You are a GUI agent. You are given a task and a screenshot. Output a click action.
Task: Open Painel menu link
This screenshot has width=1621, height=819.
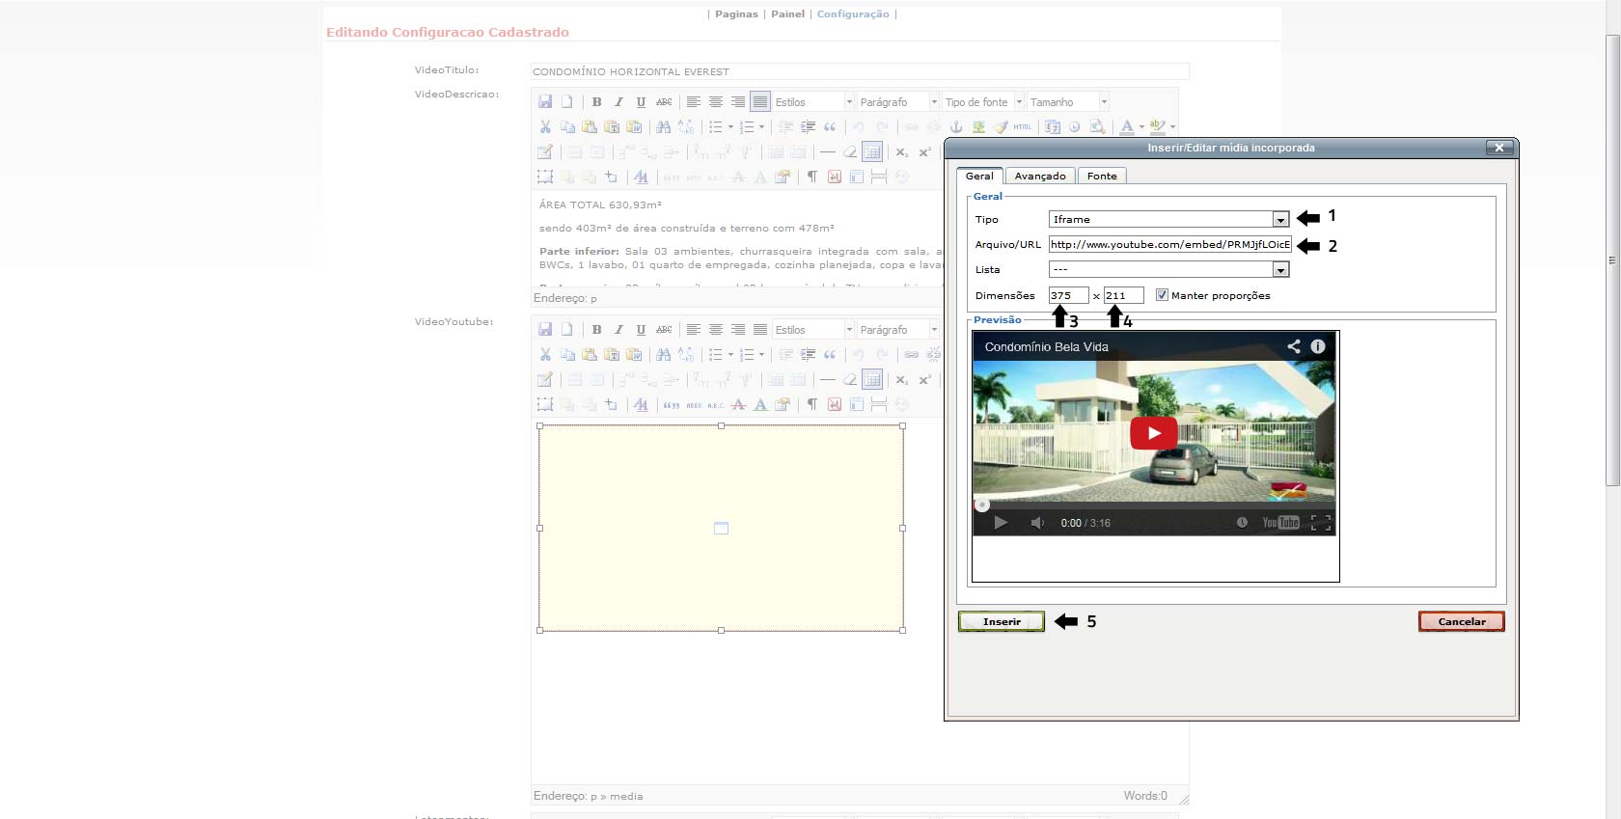[787, 14]
